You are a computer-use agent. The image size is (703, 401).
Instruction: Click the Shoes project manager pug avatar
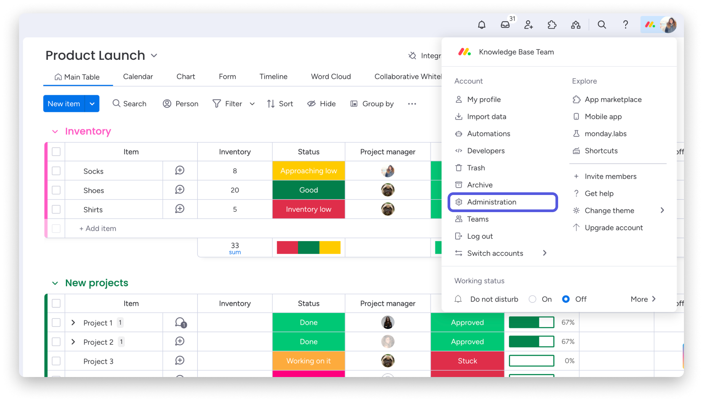click(x=388, y=190)
